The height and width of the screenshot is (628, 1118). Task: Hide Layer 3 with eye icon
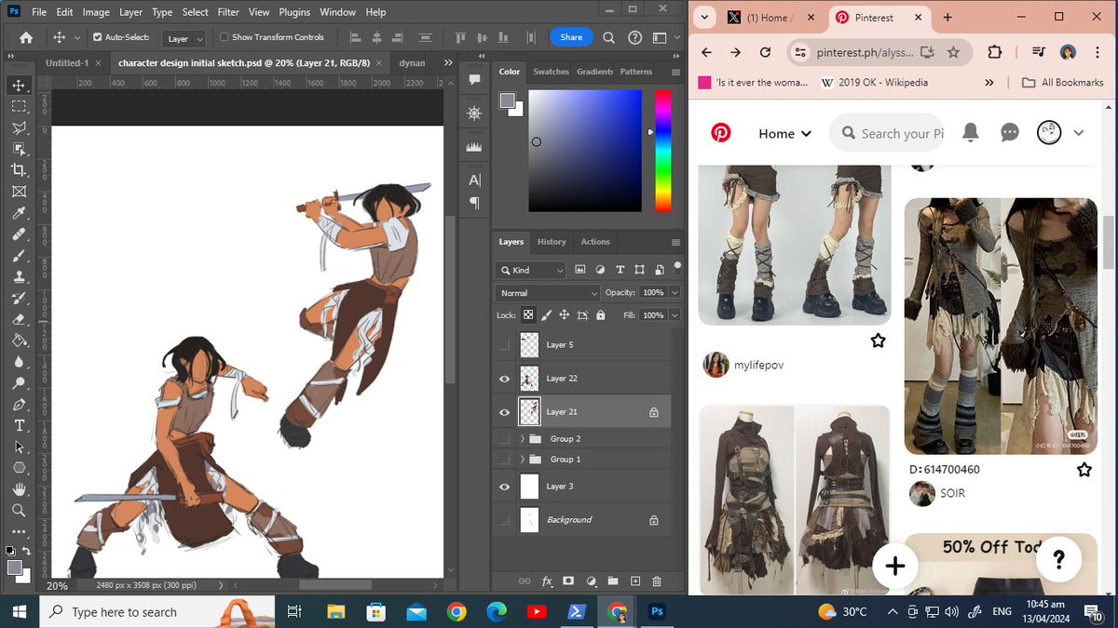click(x=504, y=486)
